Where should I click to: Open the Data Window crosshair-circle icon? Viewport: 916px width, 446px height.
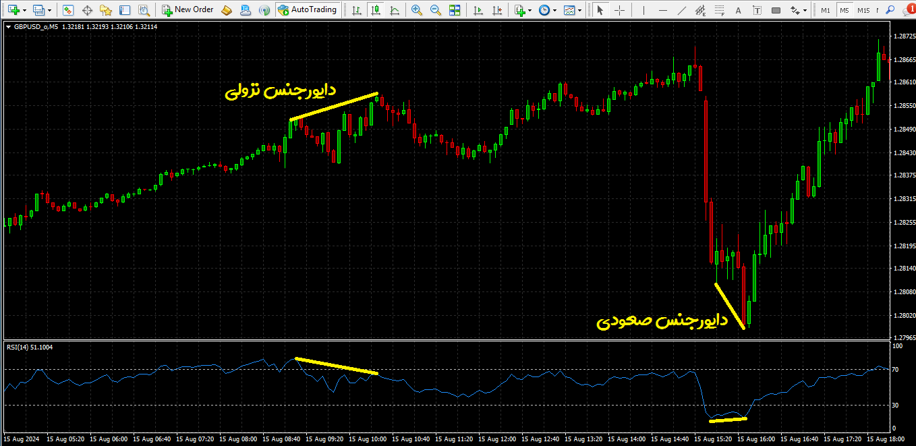pyautogui.click(x=87, y=10)
